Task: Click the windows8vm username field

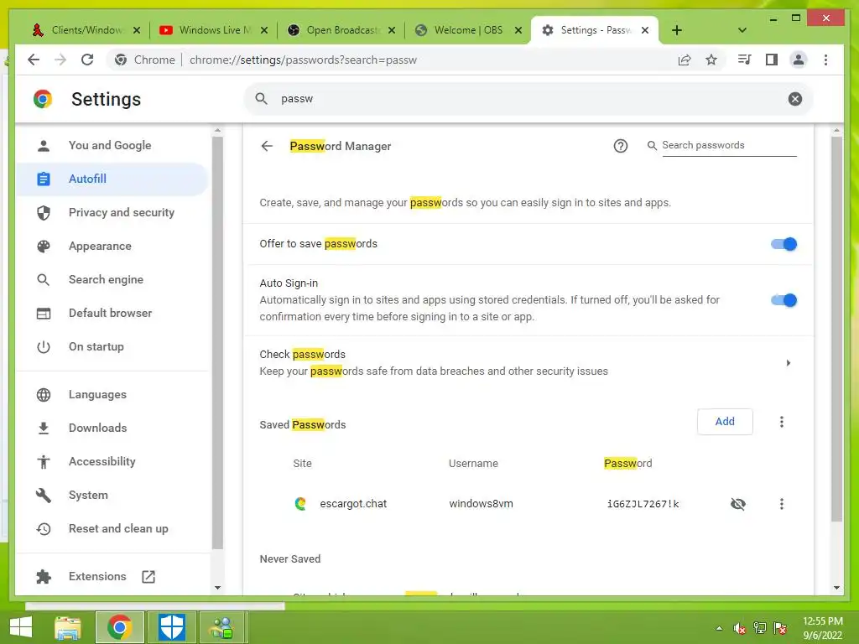Action: pos(481,504)
